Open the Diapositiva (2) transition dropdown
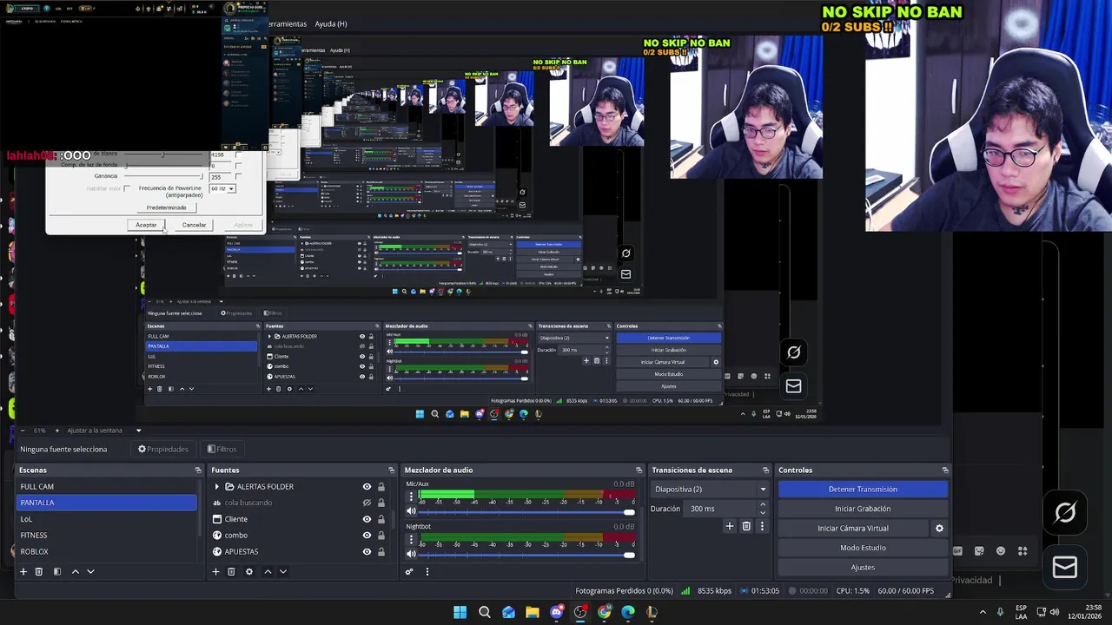 711,490
